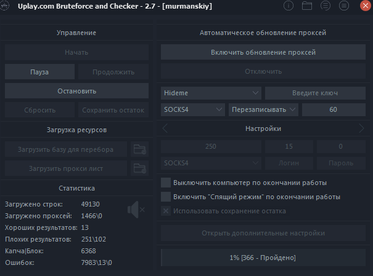Click folder icon beside Загрузить прокси лист
The width and height of the screenshot is (373, 276).
(139, 168)
